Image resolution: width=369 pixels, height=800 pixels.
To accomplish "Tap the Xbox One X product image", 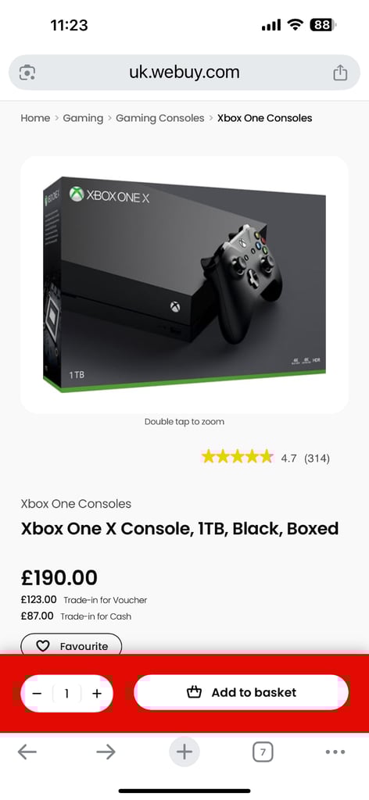I will pos(184,284).
